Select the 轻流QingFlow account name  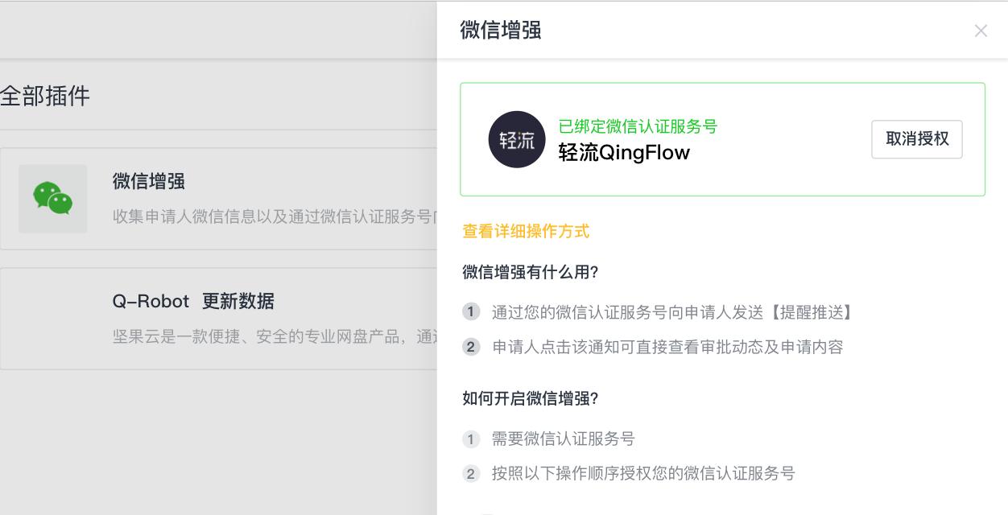coord(624,152)
